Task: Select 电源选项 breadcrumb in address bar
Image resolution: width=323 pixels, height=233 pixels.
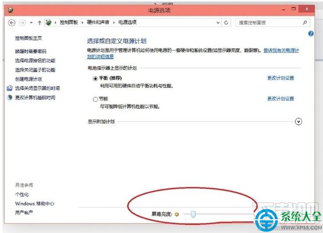Action: tap(127, 22)
